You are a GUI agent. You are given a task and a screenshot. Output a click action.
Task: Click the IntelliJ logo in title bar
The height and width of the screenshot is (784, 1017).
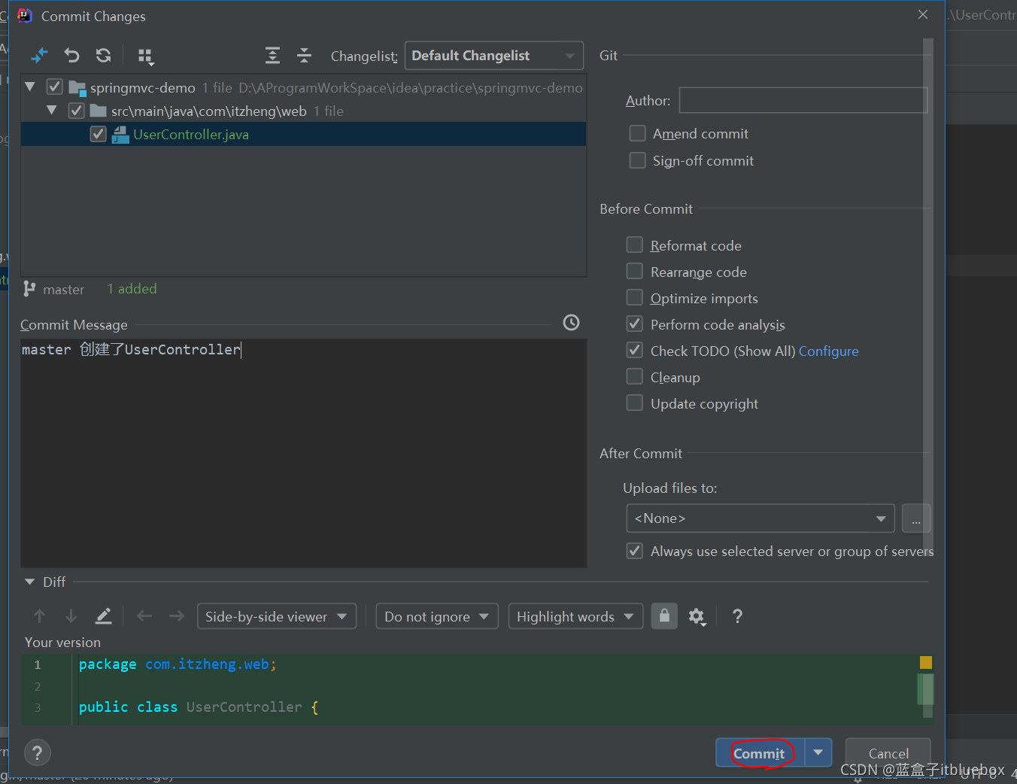pos(25,16)
